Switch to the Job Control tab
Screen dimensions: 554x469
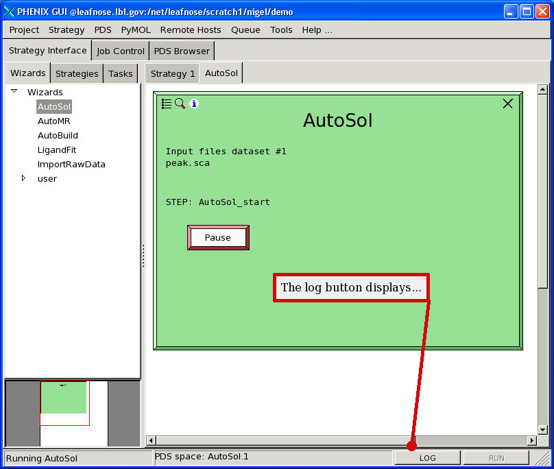(x=121, y=51)
